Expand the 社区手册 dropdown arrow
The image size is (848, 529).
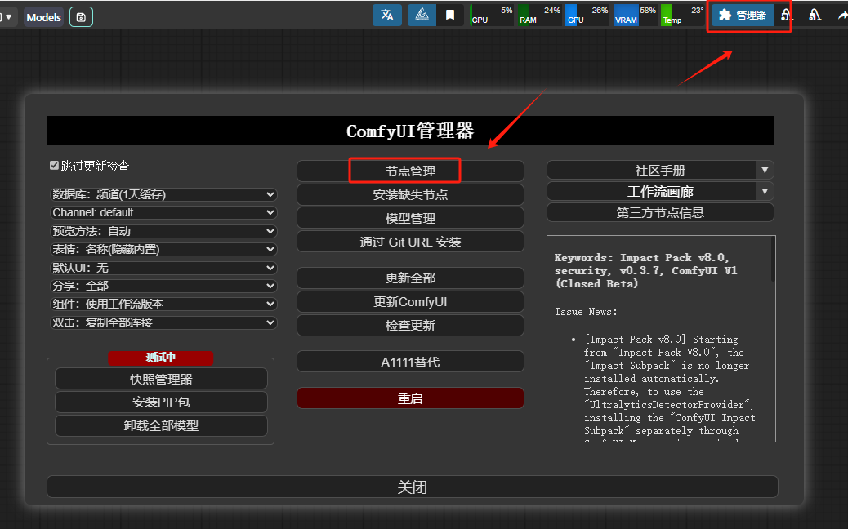[x=765, y=170]
